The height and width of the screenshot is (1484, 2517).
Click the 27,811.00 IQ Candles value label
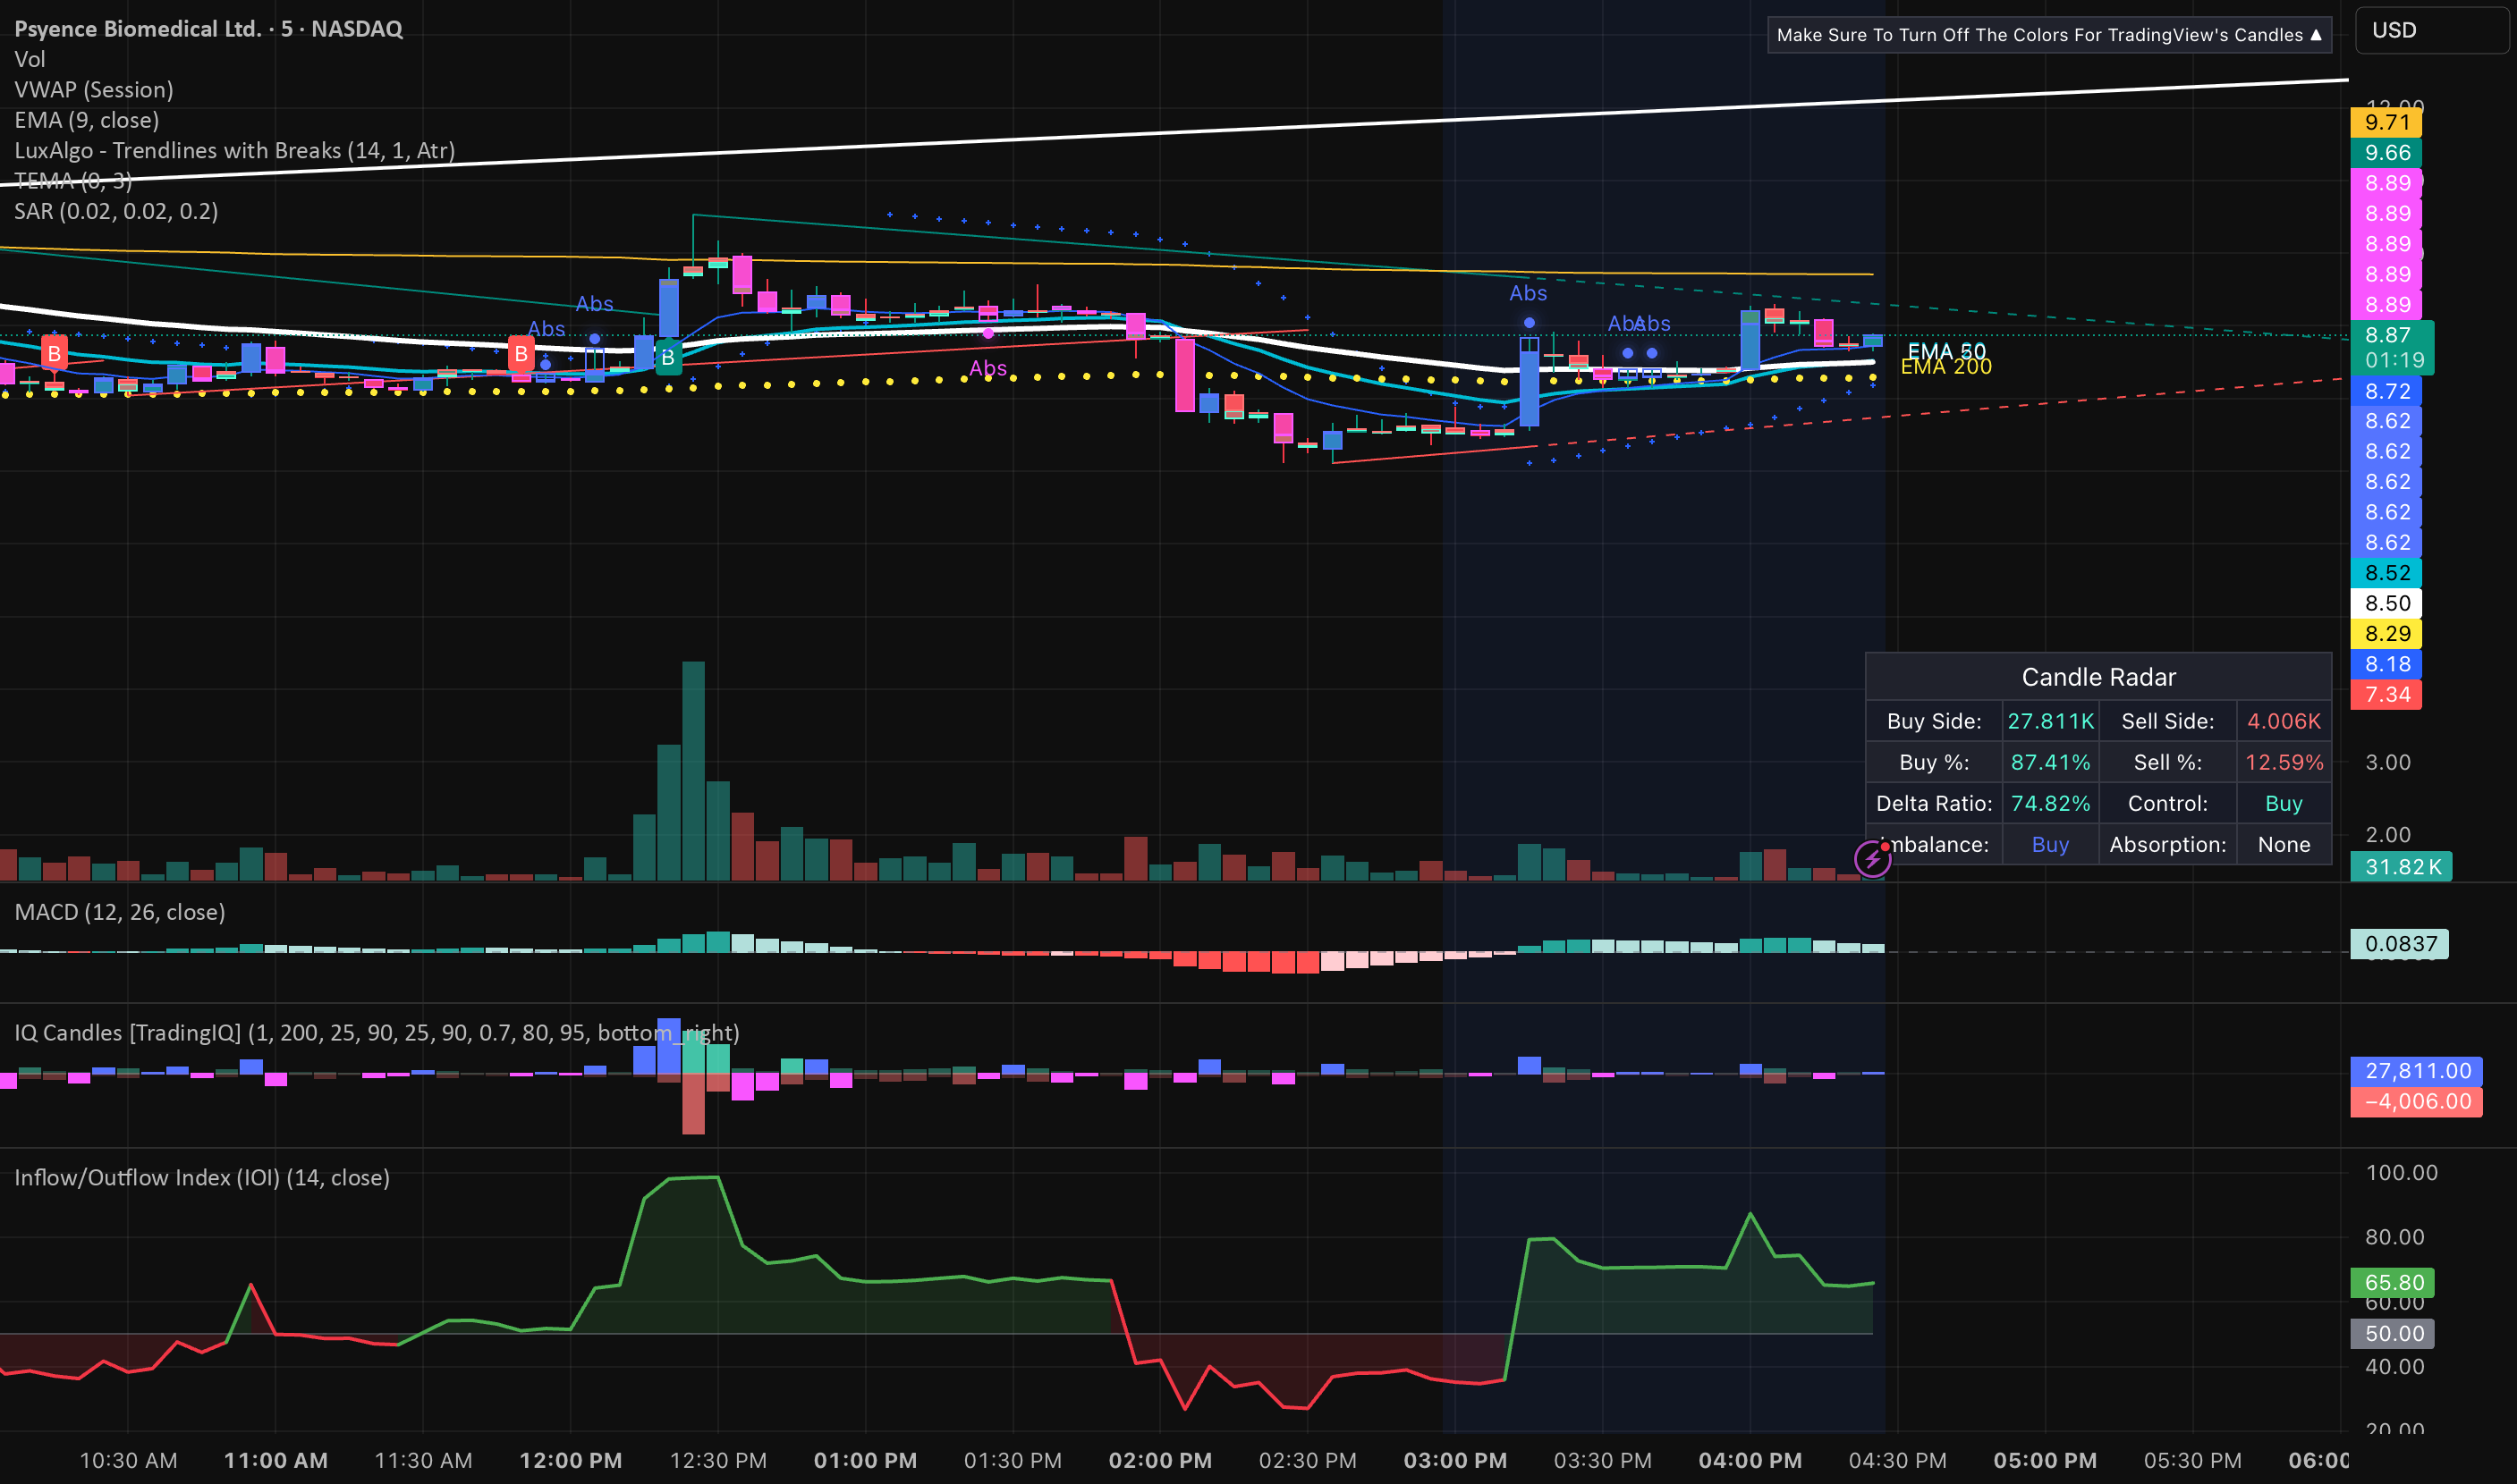[x=2416, y=1071]
